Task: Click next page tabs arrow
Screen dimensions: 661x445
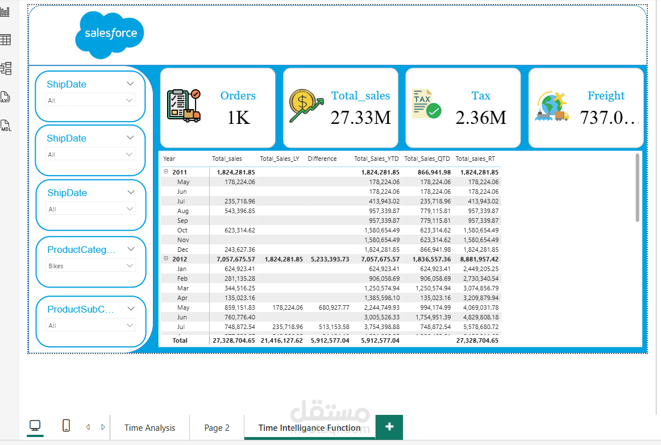Action: [x=103, y=427]
